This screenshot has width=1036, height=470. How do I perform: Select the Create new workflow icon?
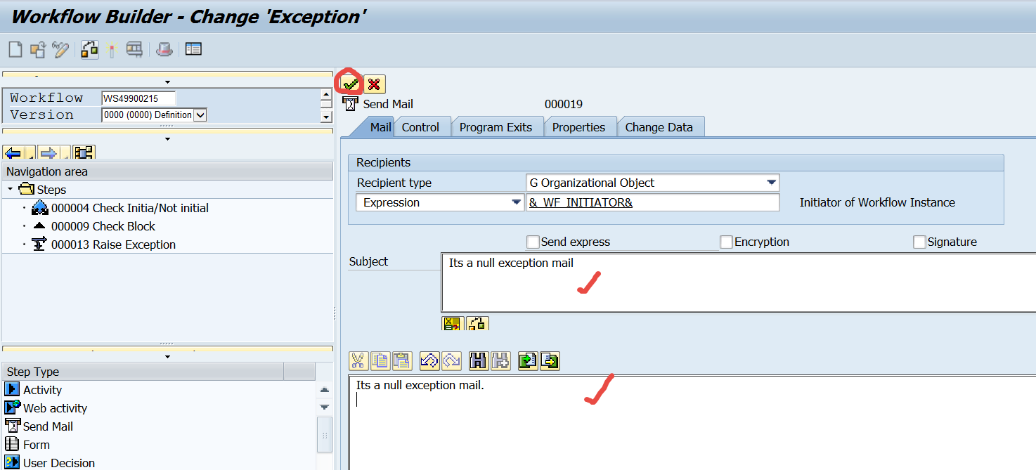[17, 49]
